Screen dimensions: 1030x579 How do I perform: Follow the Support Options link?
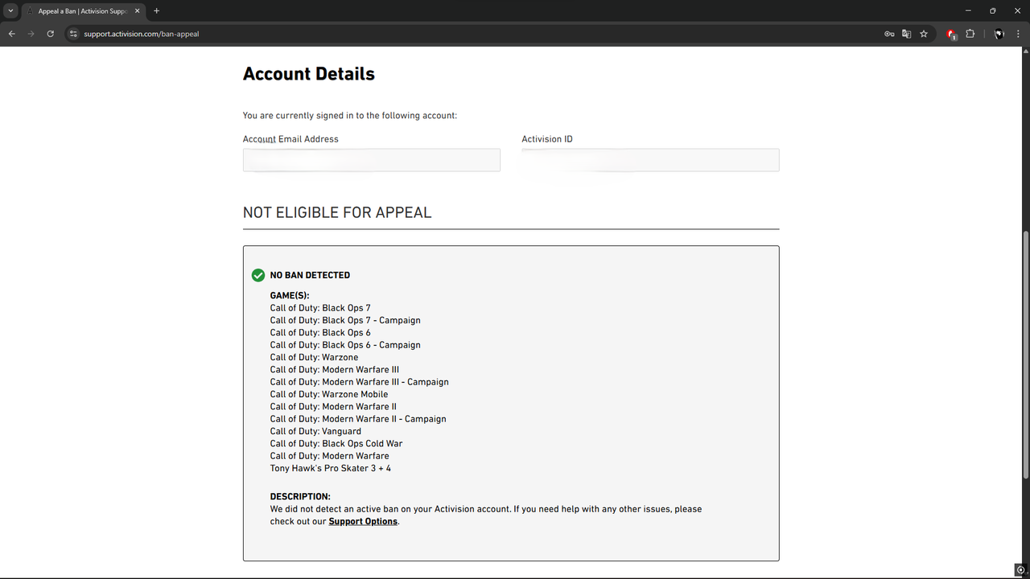pyautogui.click(x=363, y=521)
